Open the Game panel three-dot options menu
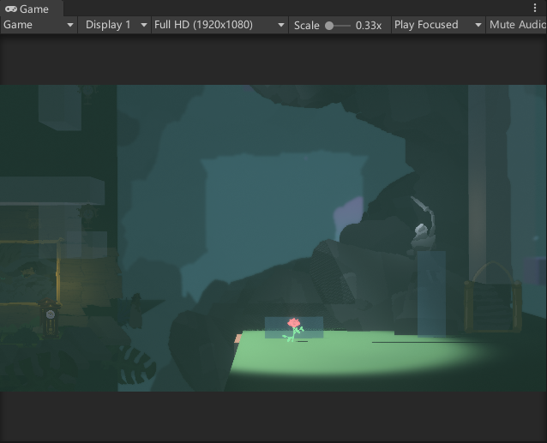This screenshot has height=443, width=547. 535,8
